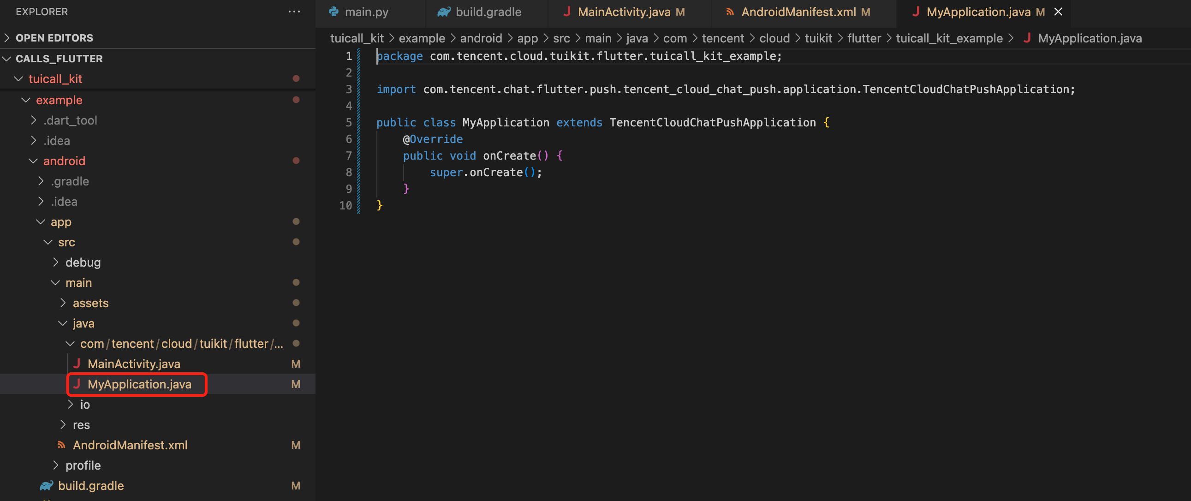Image resolution: width=1191 pixels, height=501 pixels.
Task: Click the Gradle icon beside build.gradle in explorer
Action: pyautogui.click(x=47, y=485)
